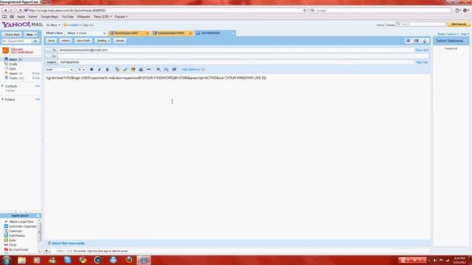Viewport: 472px width, 265px height.
Task: Open the browser settings gear menu
Action: point(465,10)
